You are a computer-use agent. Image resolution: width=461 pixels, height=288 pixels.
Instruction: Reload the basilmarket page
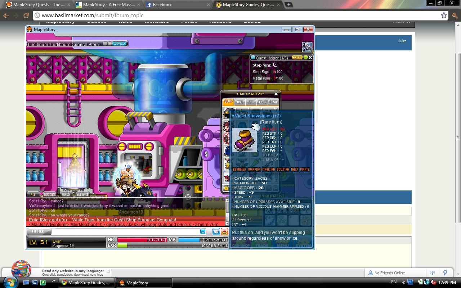pyautogui.click(x=26, y=15)
